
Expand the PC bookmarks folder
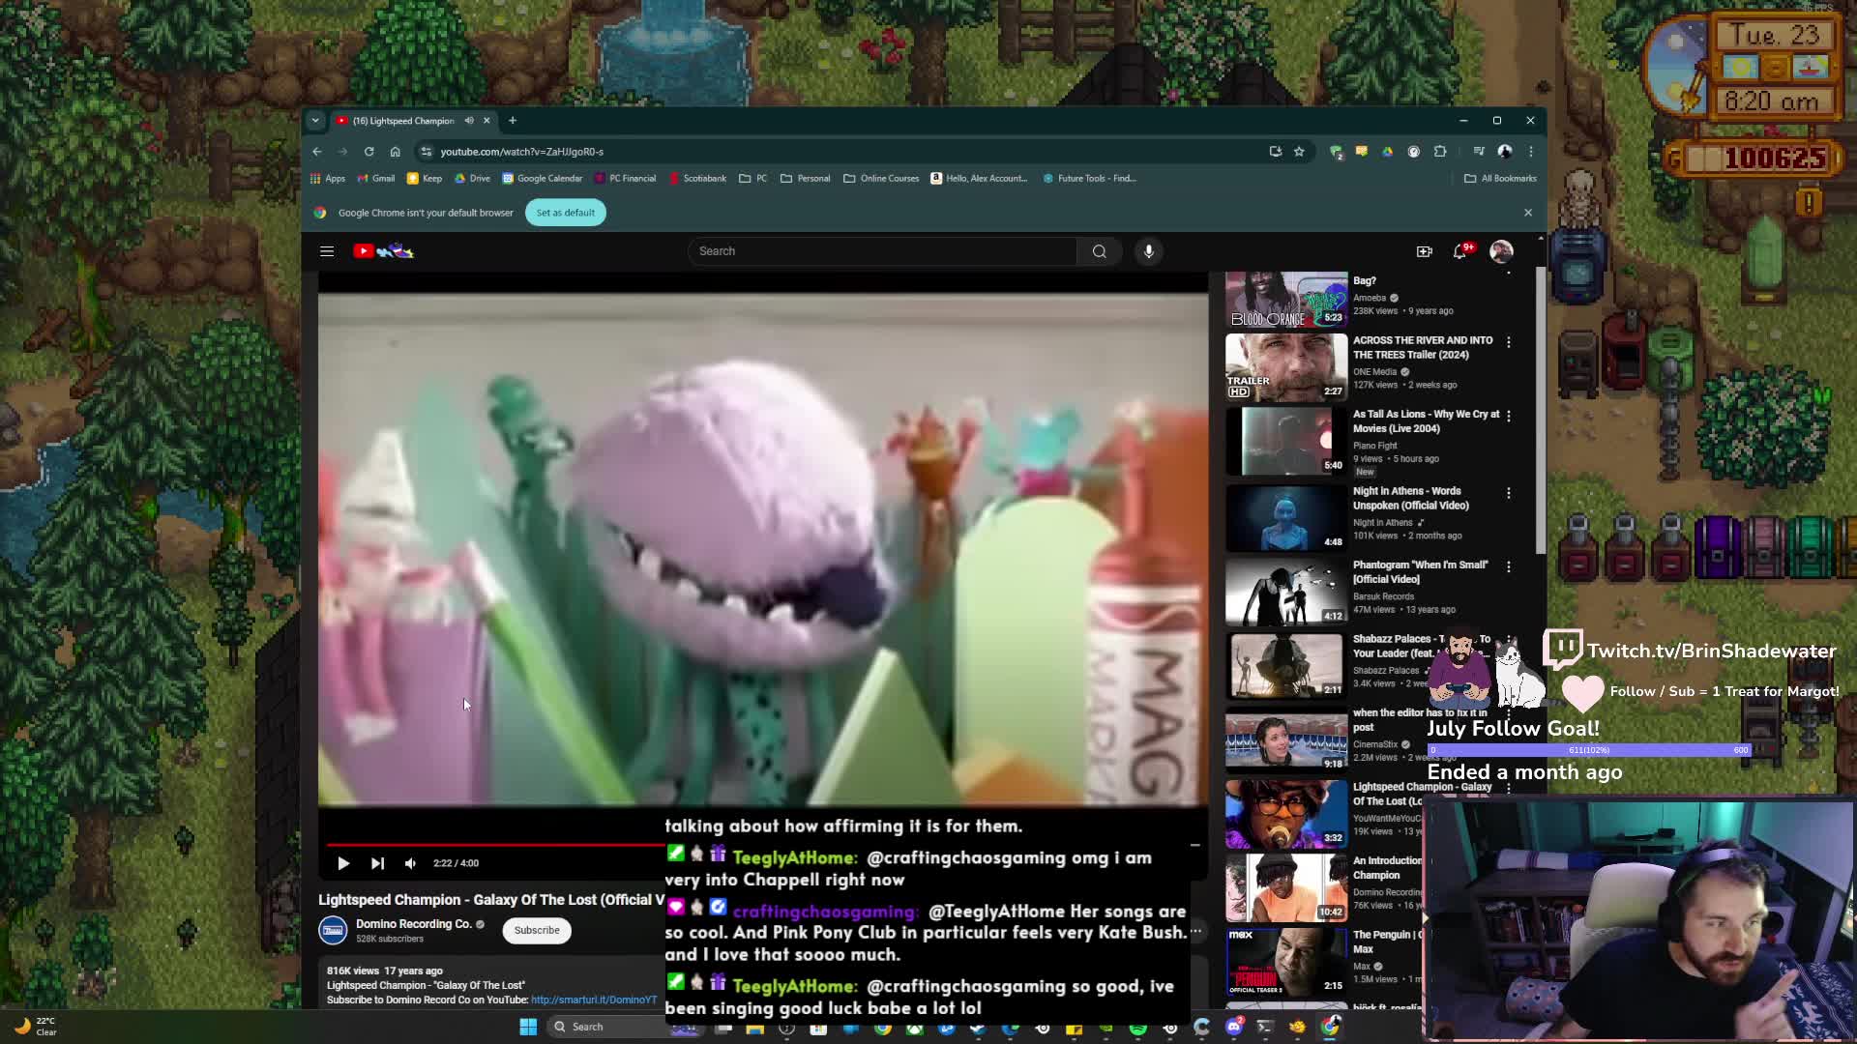pyautogui.click(x=752, y=179)
